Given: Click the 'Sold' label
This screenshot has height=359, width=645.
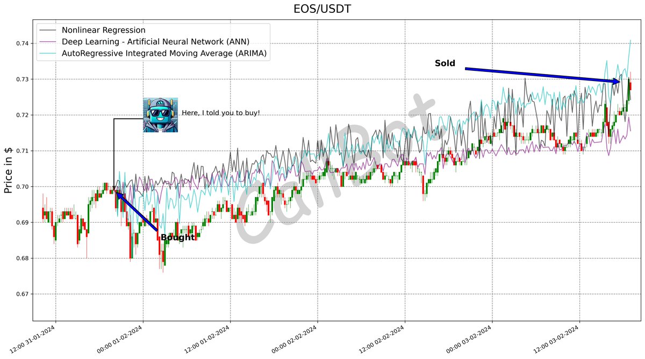Looking at the screenshot, I should (x=445, y=63).
